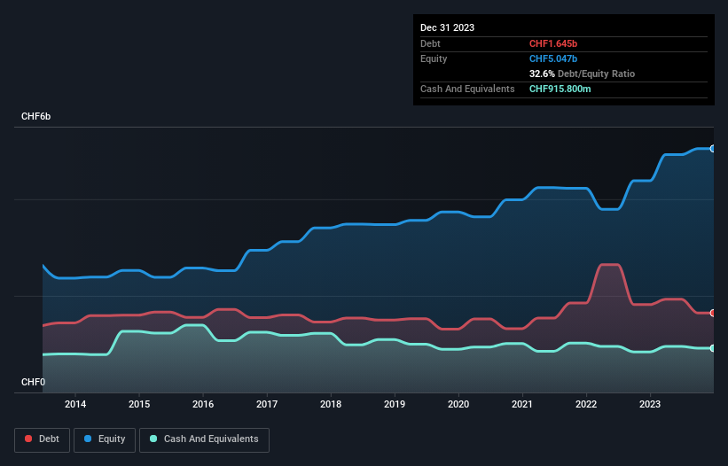
Task: Click the CHF6b y-axis label
Action: 35,116
